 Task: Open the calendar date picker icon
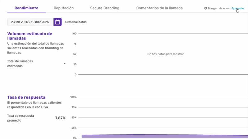[x=58, y=22]
